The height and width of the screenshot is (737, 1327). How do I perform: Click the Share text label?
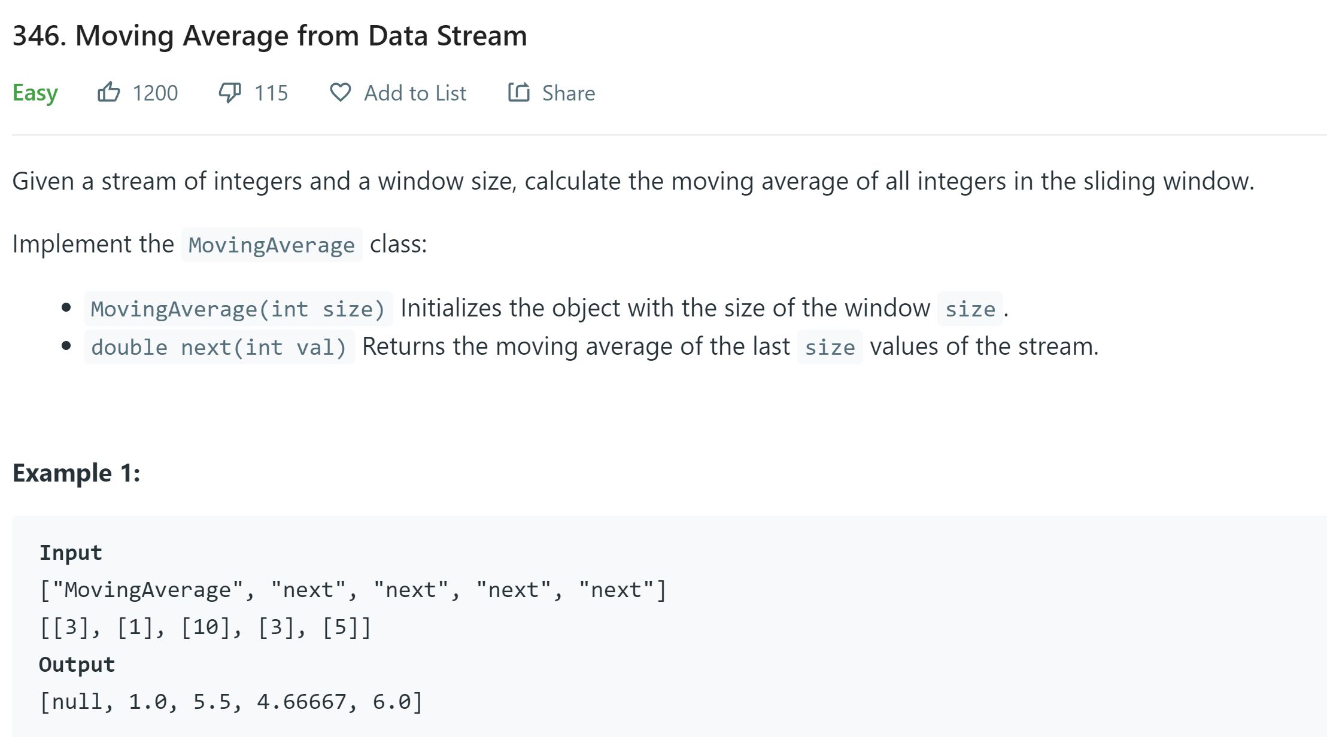pos(568,93)
